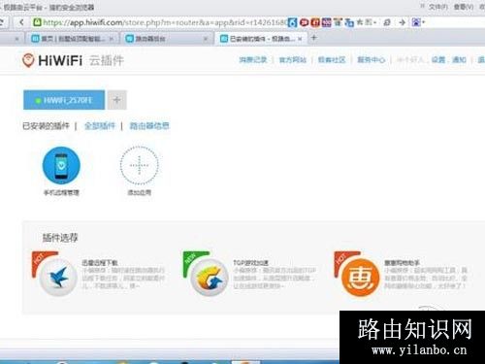Click the forward arrow icon in toolbar
The height and width of the screenshot is (364, 485).
[402, 22]
